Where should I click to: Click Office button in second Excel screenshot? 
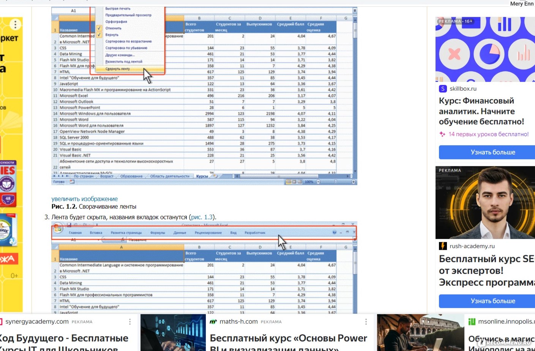point(58,228)
